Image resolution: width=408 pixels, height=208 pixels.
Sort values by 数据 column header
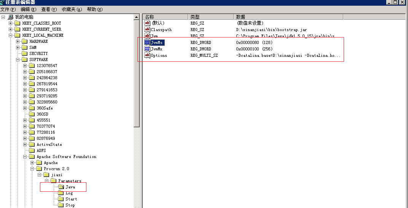(x=288, y=17)
